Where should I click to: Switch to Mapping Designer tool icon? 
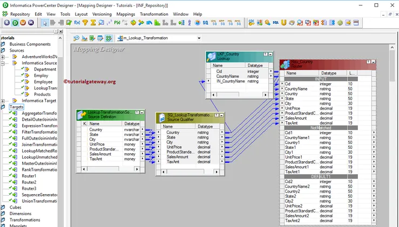109,38
